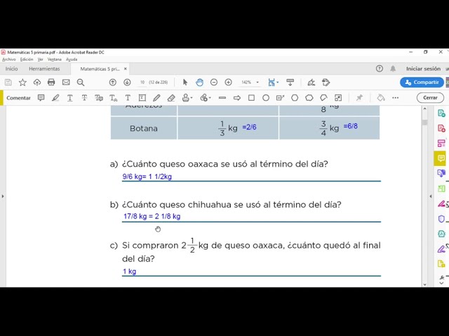Select the line drawing tool
The height and width of the screenshot is (336, 449).
point(222,98)
